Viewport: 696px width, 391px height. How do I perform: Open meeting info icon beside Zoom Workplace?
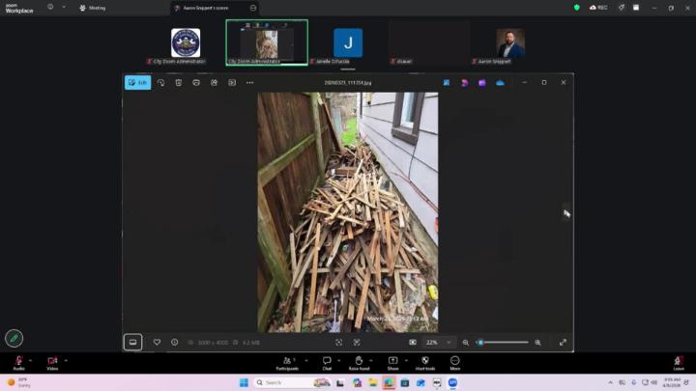pos(50,7)
